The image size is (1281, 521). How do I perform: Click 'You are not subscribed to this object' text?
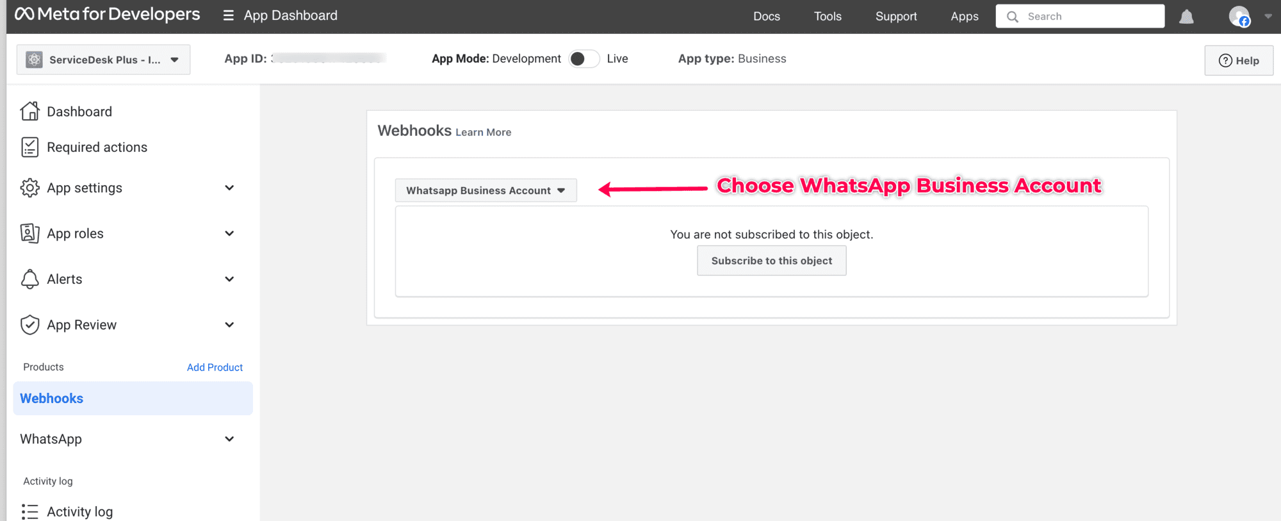coord(772,235)
